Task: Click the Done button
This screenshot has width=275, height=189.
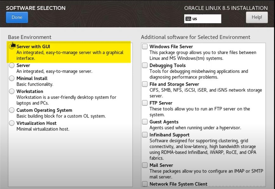Action: coord(17,17)
